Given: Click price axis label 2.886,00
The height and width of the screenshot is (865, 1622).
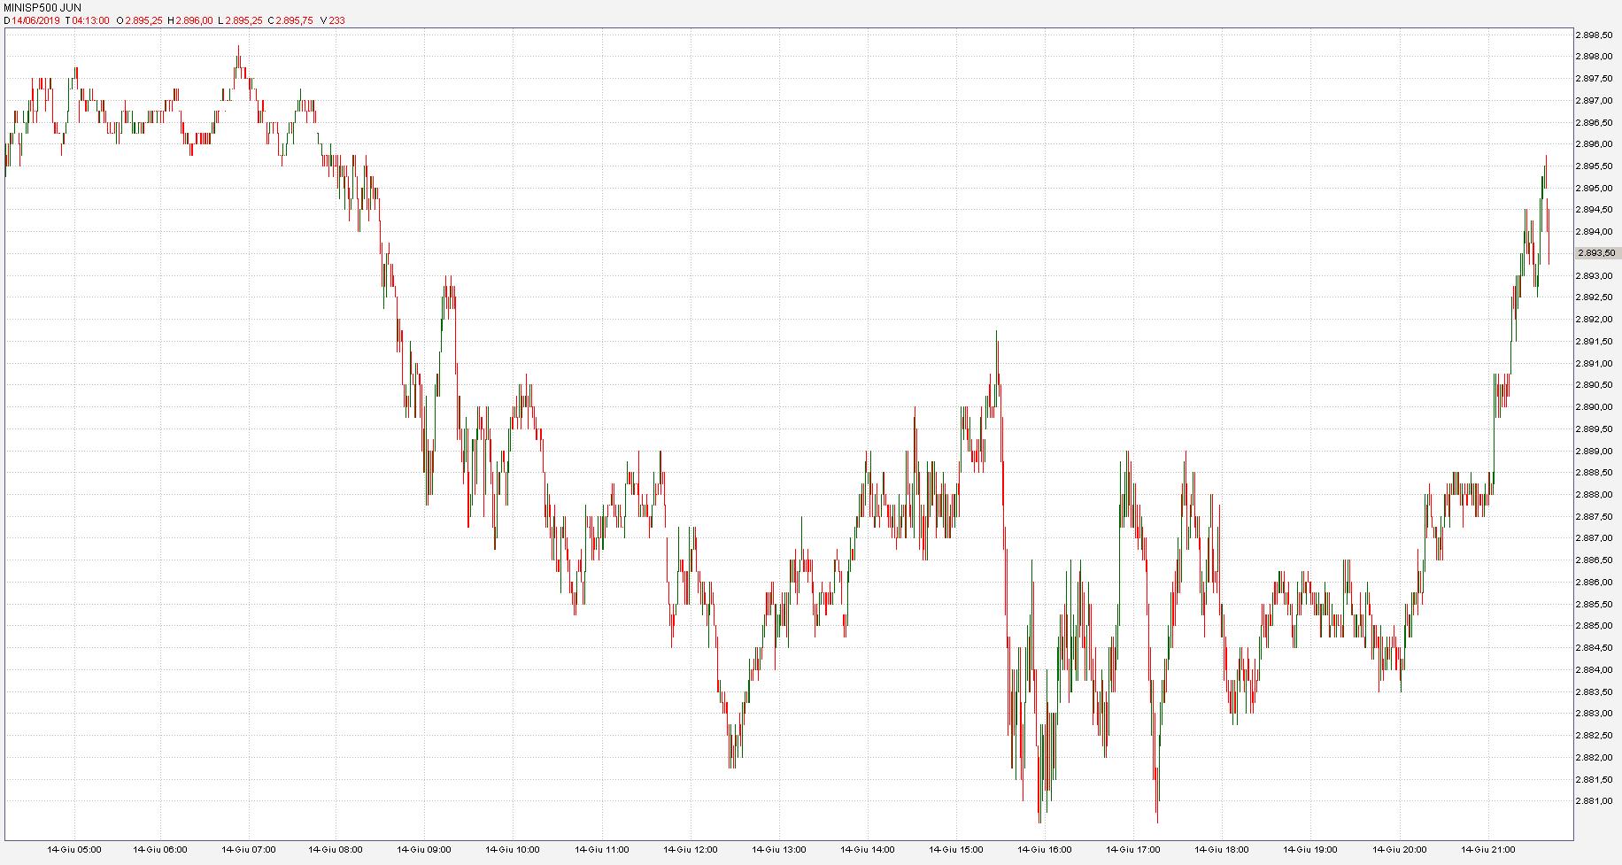Looking at the screenshot, I should [x=1595, y=583].
